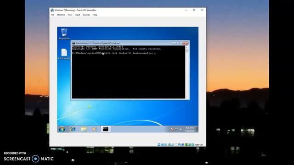Click the display status icon
Image resolution: width=294 pixels, height=165 pixels.
(180, 145)
